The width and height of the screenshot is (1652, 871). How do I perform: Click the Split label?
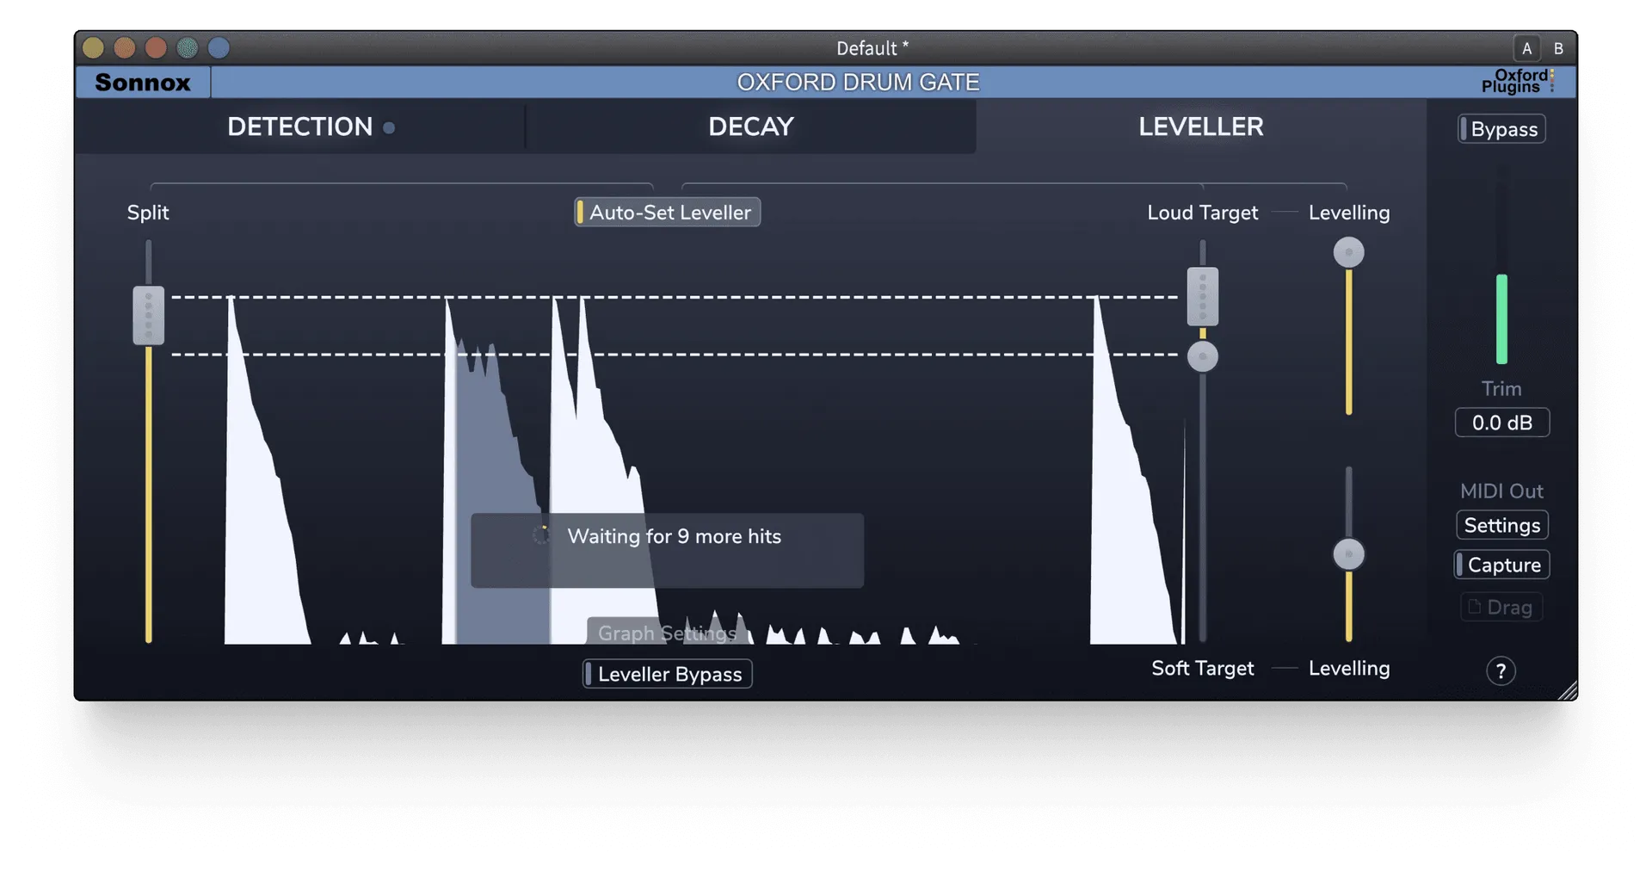pyautogui.click(x=148, y=213)
